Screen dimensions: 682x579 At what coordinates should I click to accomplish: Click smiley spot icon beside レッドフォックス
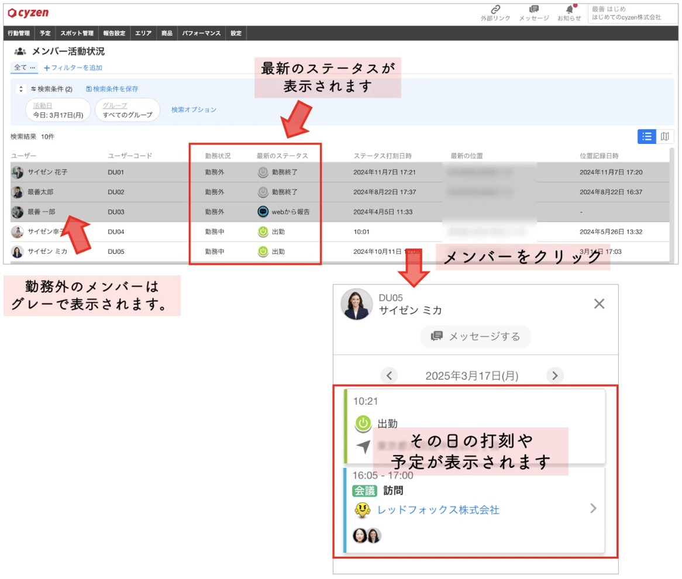click(x=362, y=510)
